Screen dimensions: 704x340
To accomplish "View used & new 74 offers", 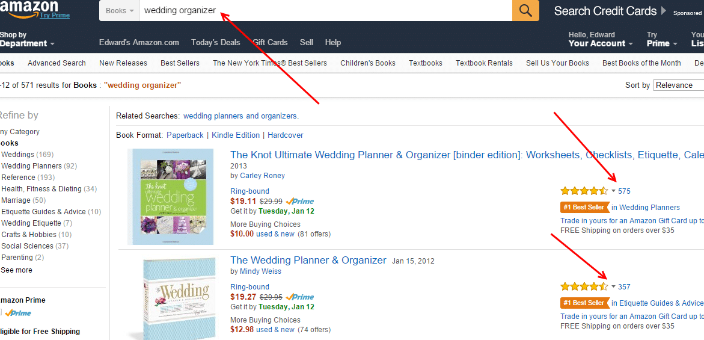I will click(275, 330).
